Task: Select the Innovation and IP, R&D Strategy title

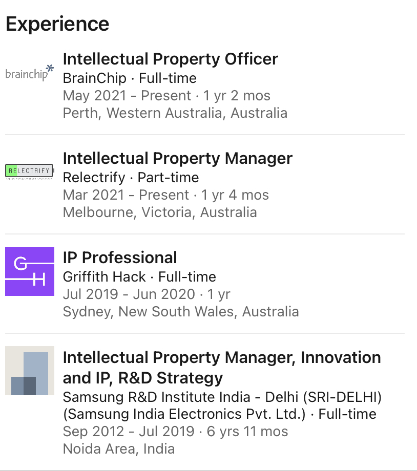Action: pyautogui.click(x=222, y=368)
